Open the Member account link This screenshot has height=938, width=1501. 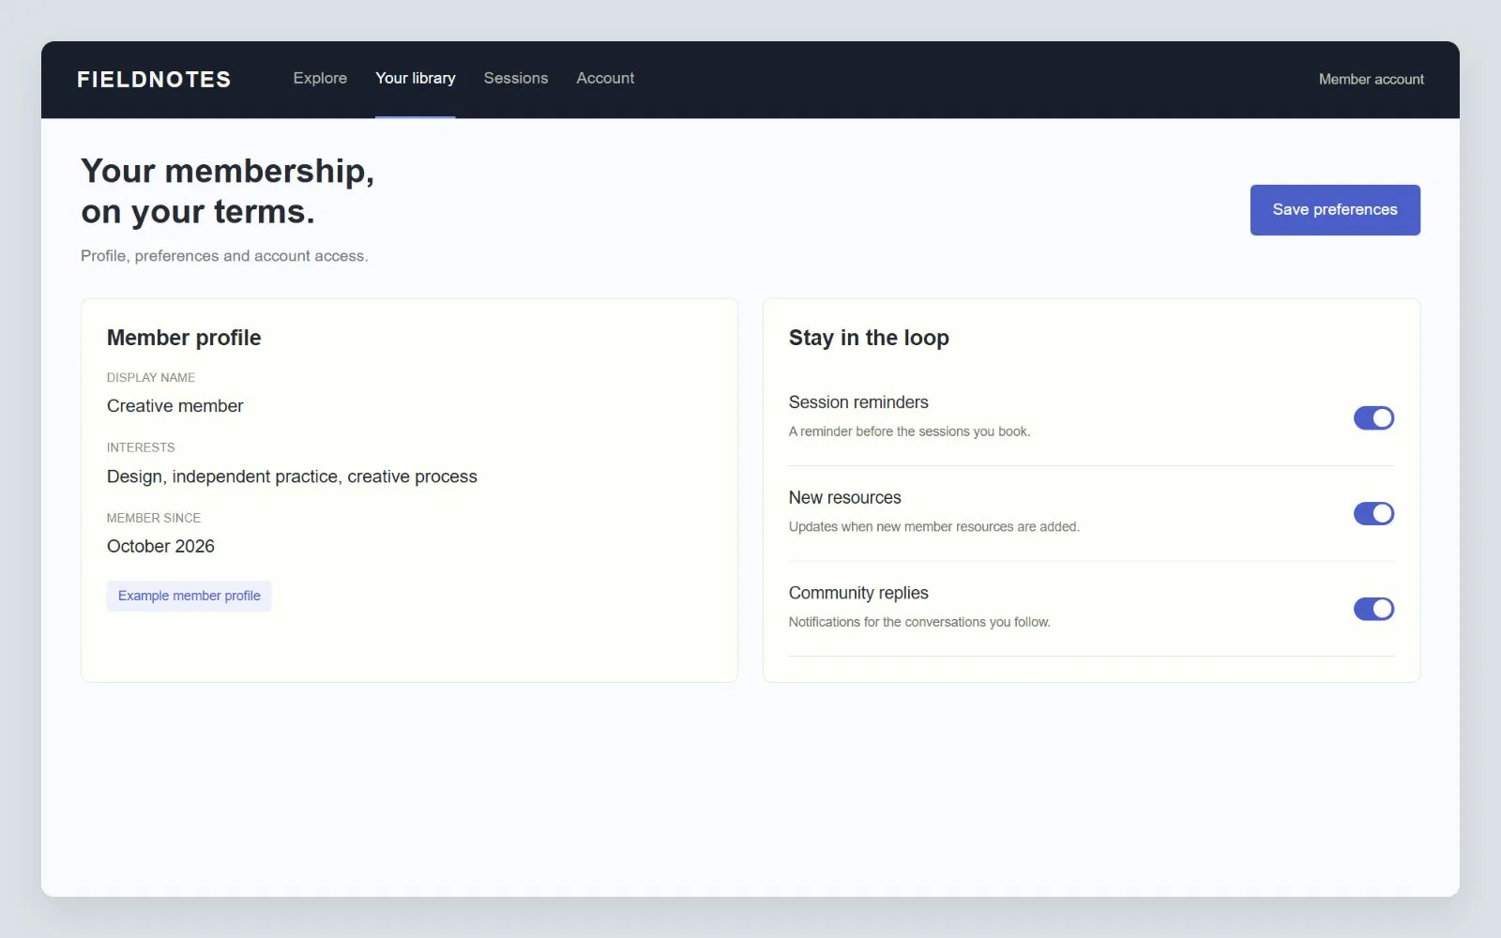pos(1372,80)
